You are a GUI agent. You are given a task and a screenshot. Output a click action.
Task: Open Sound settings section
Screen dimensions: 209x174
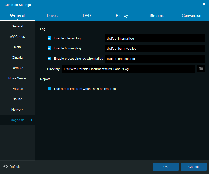[17, 99]
